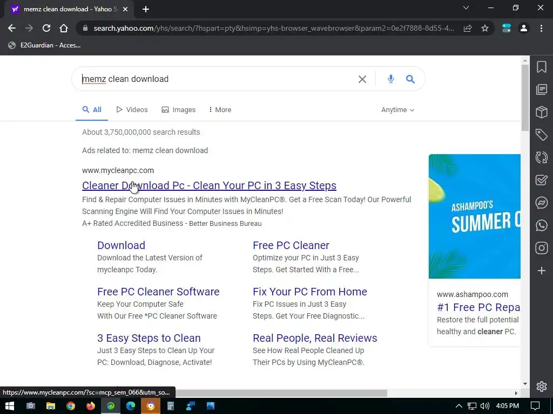Open a new browser tab
Viewport: 553px width, 414px height.
(x=146, y=9)
